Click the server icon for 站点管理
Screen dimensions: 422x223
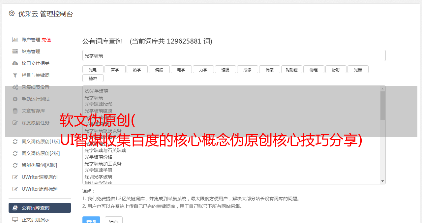pyautogui.click(x=15, y=51)
